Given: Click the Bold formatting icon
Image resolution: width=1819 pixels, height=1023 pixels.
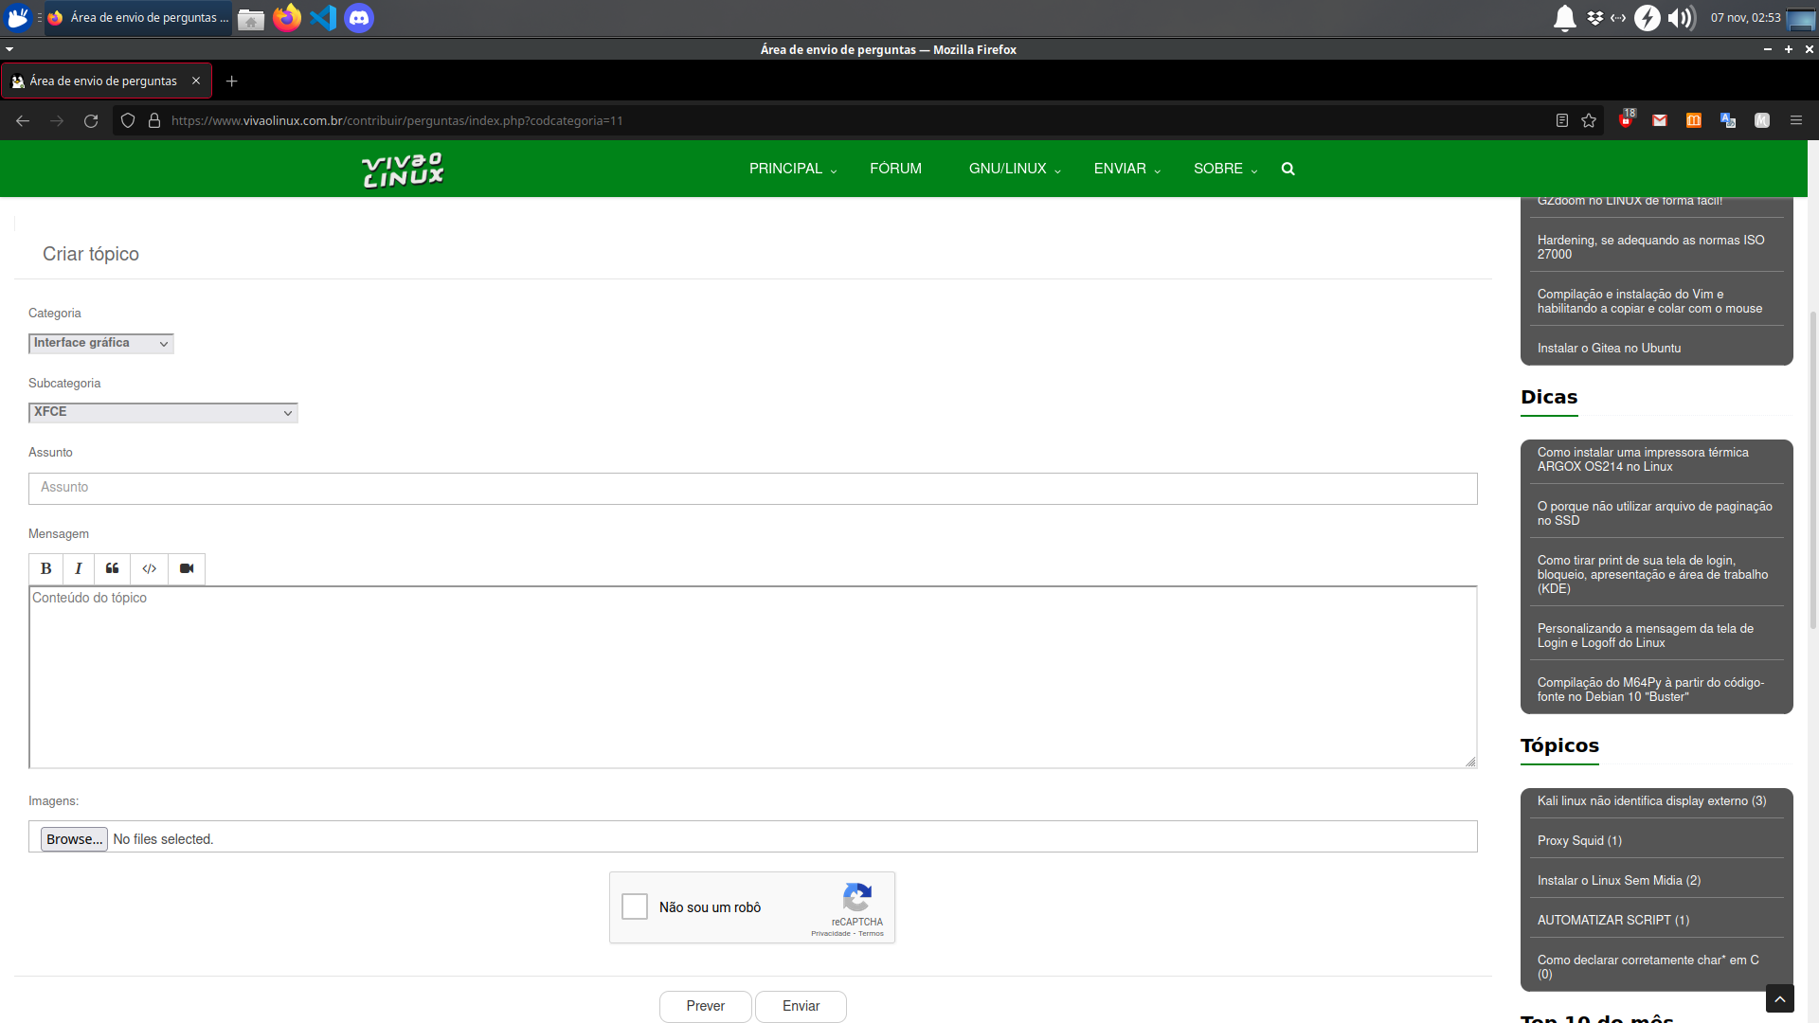Looking at the screenshot, I should [x=45, y=568].
